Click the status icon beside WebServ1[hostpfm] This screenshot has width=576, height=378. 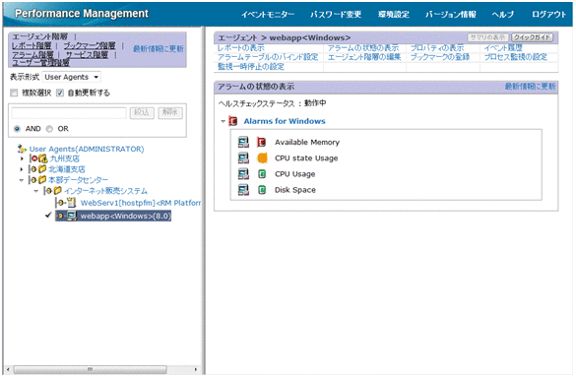coord(61,203)
